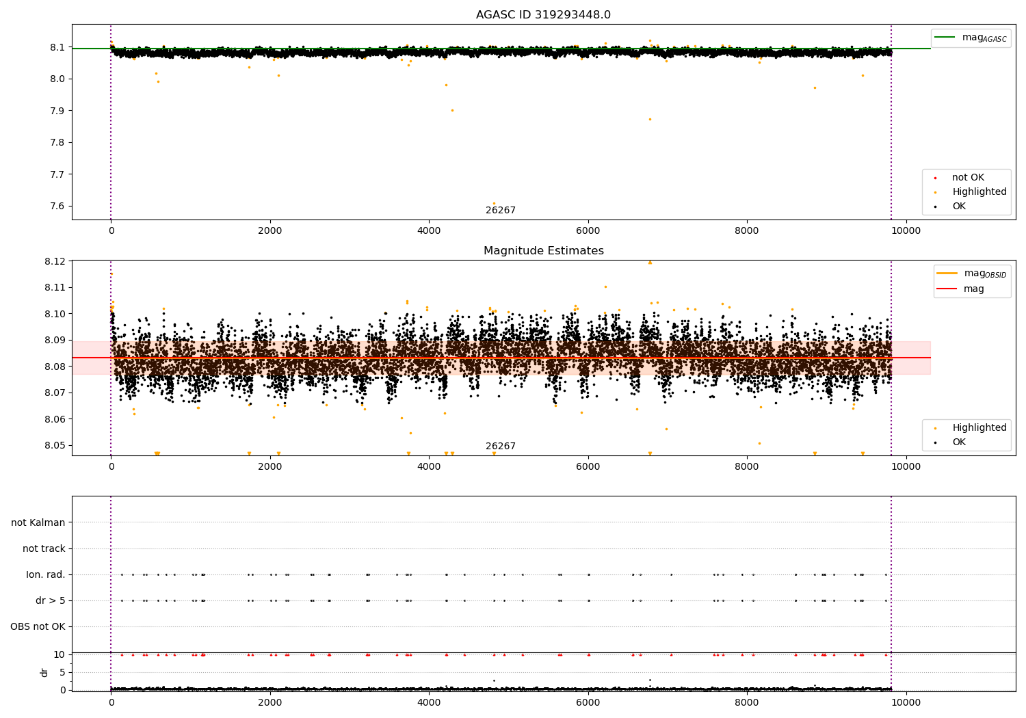Click the 'not OK' legend entry in top plot
Image resolution: width=1026 pixels, height=718 pixels.
point(968,178)
